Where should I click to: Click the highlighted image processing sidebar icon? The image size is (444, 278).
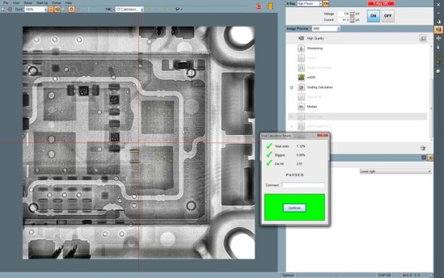click(438, 30)
